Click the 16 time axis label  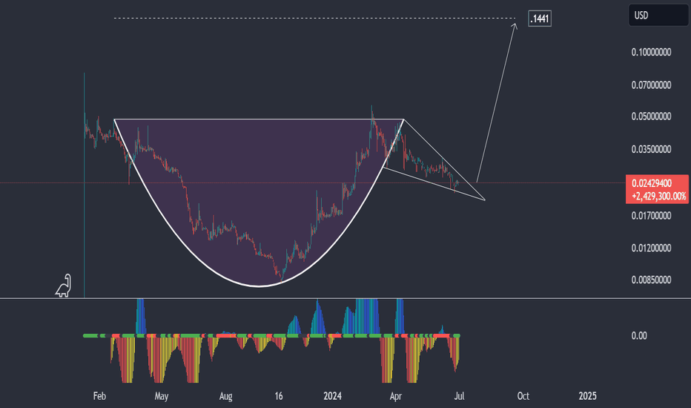click(x=279, y=396)
